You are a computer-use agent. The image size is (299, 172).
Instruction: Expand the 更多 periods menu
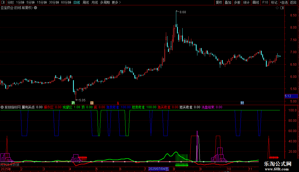pyautogui.click(x=116, y=2)
